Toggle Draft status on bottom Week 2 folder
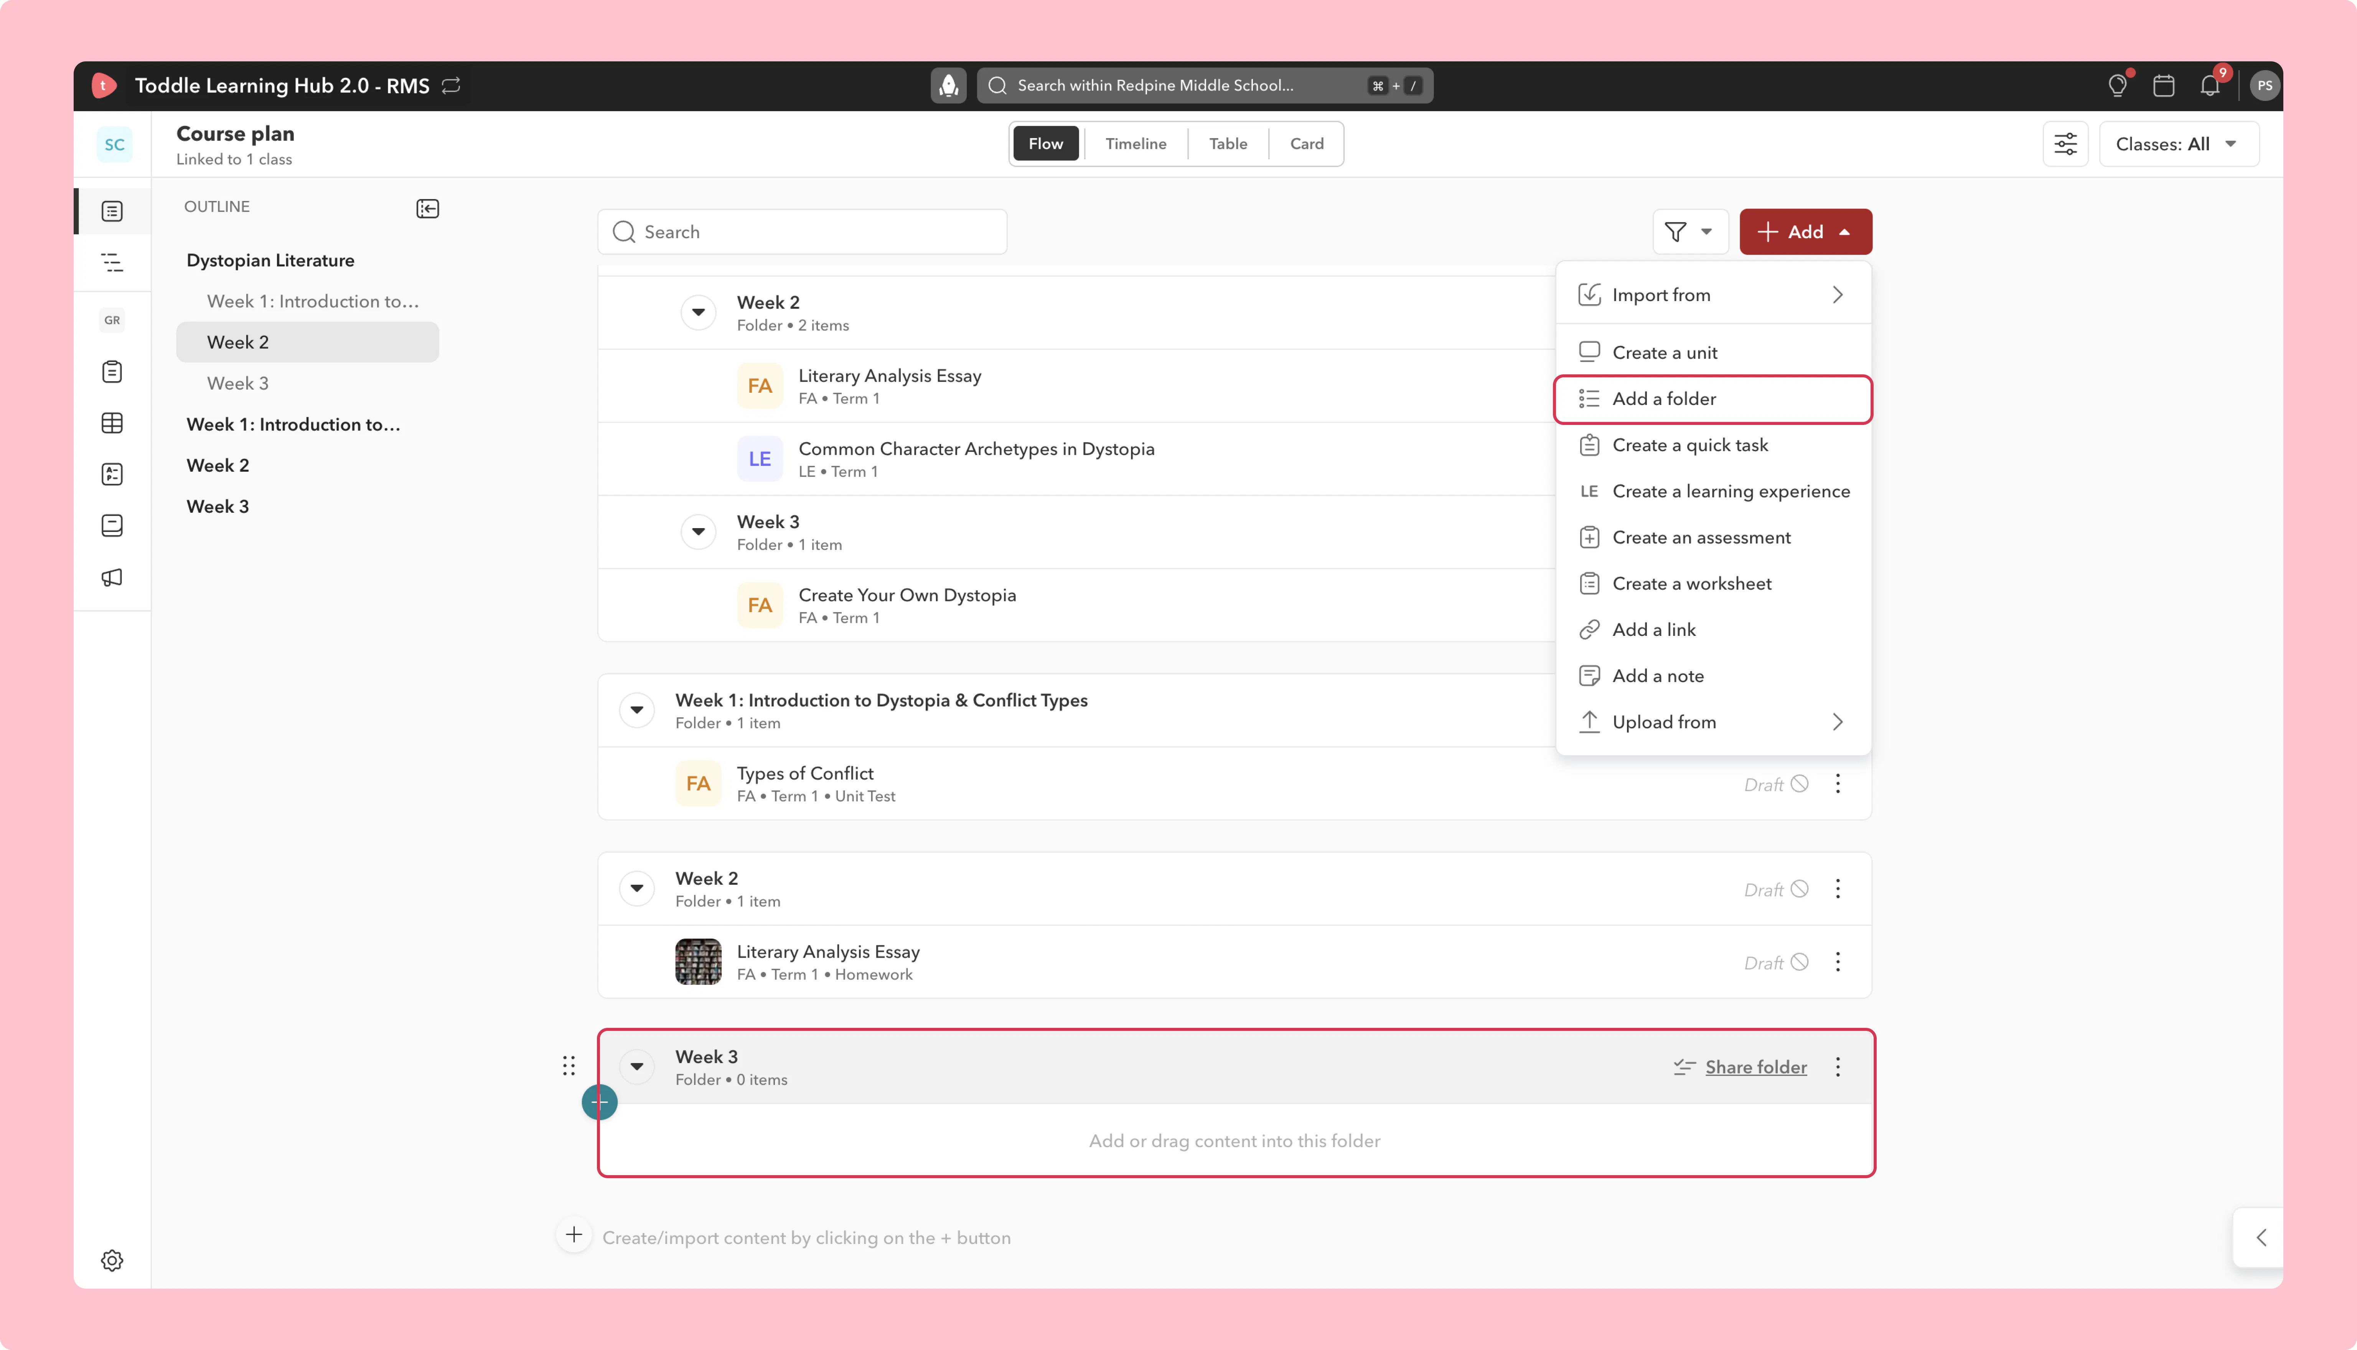This screenshot has width=2357, height=1350. [x=1776, y=889]
